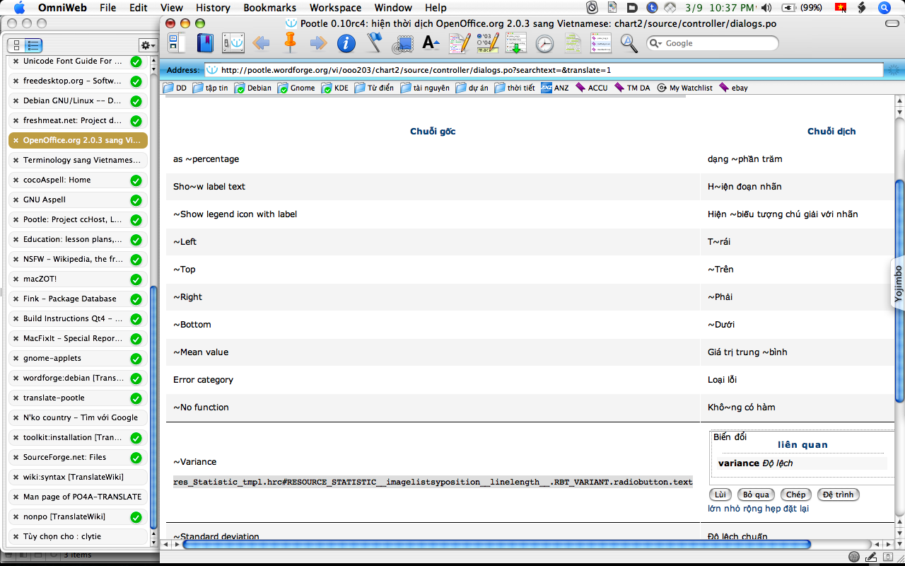Open the gear action menu in tab drawer
This screenshot has height=566, width=905.
147,45
